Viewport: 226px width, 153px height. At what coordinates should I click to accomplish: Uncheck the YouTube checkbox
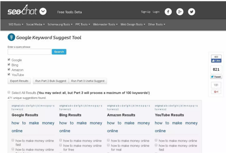[9, 74]
